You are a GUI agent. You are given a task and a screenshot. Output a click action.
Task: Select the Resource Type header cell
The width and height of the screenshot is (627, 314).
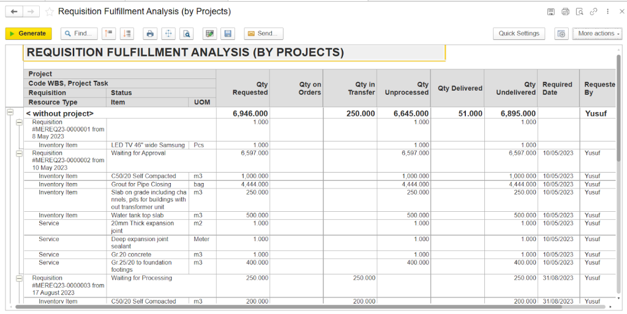coord(66,102)
